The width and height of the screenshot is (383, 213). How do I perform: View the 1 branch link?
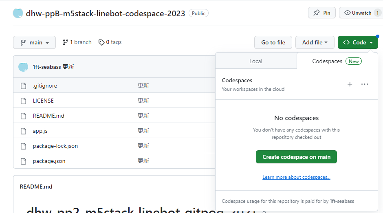point(77,42)
